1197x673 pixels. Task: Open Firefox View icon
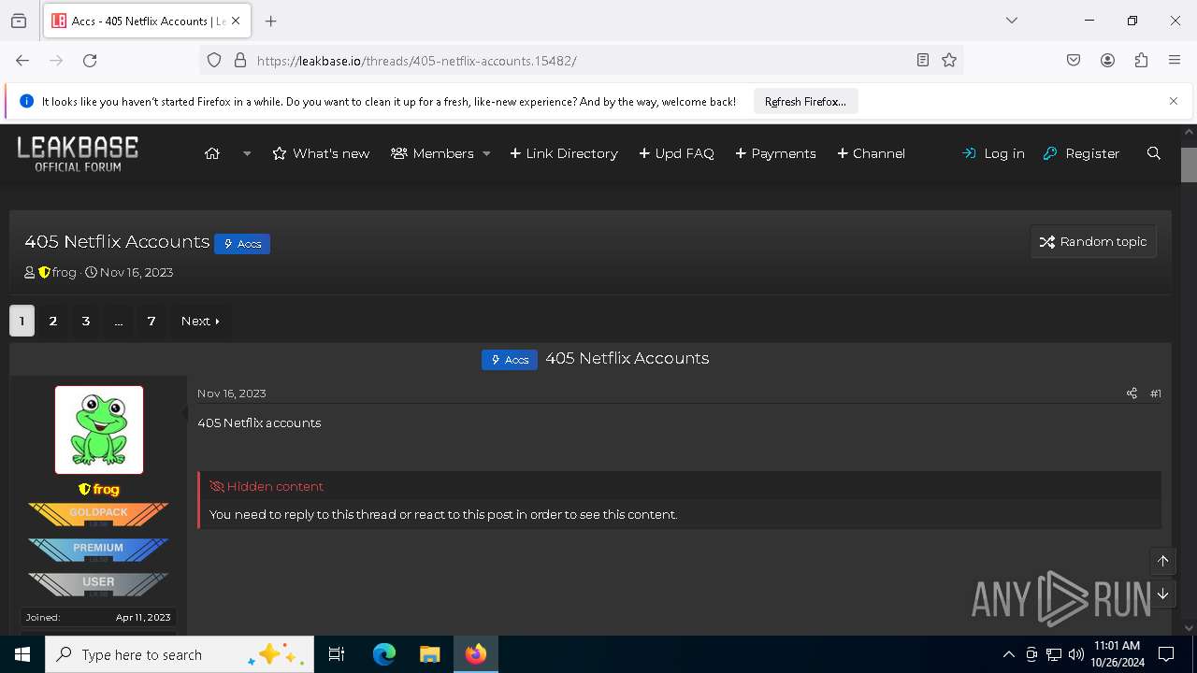click(x=19, y=21)
